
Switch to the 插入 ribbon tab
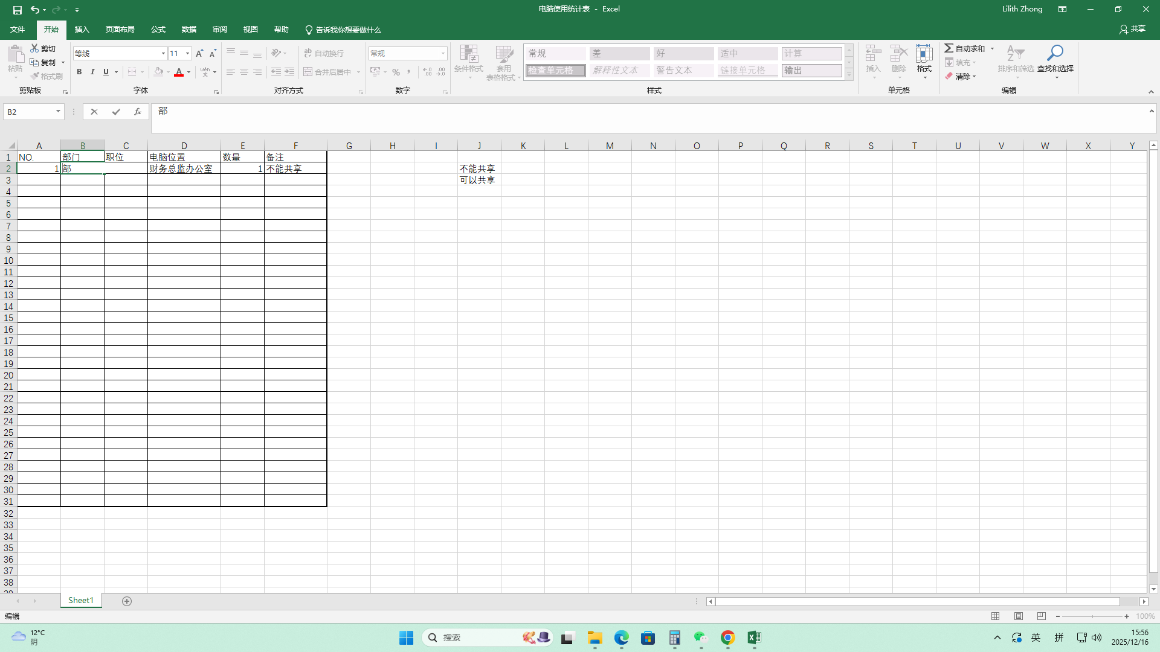point(82,30)
